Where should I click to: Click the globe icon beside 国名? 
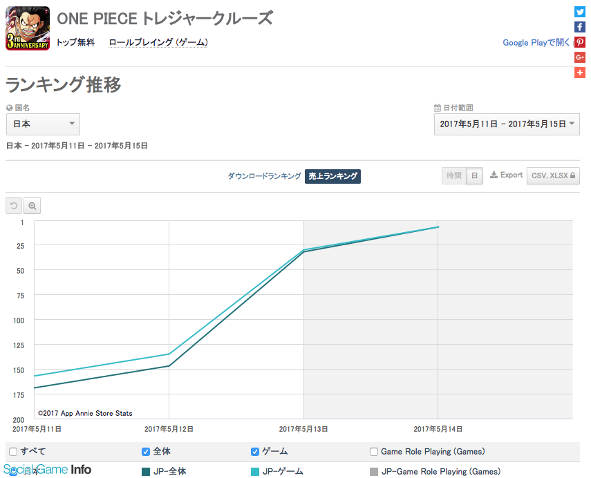[x=10, y=108]
